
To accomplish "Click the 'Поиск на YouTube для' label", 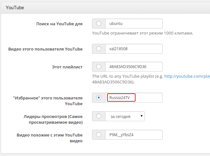I will [x=59, y=24].
